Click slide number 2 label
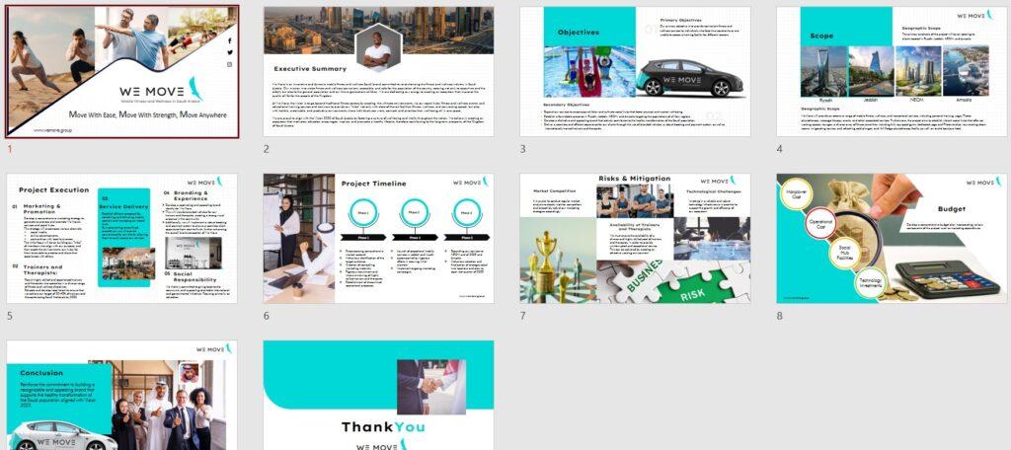This screenshot has width=1011, height=450. point(266,149)
